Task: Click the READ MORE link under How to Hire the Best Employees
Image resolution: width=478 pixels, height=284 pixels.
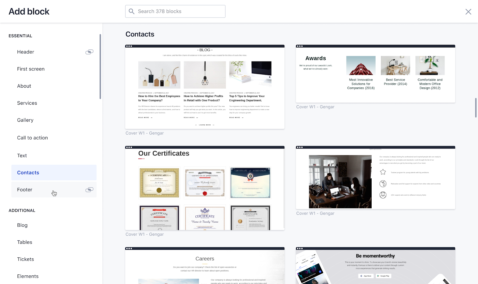Action: tap(145, 118)
